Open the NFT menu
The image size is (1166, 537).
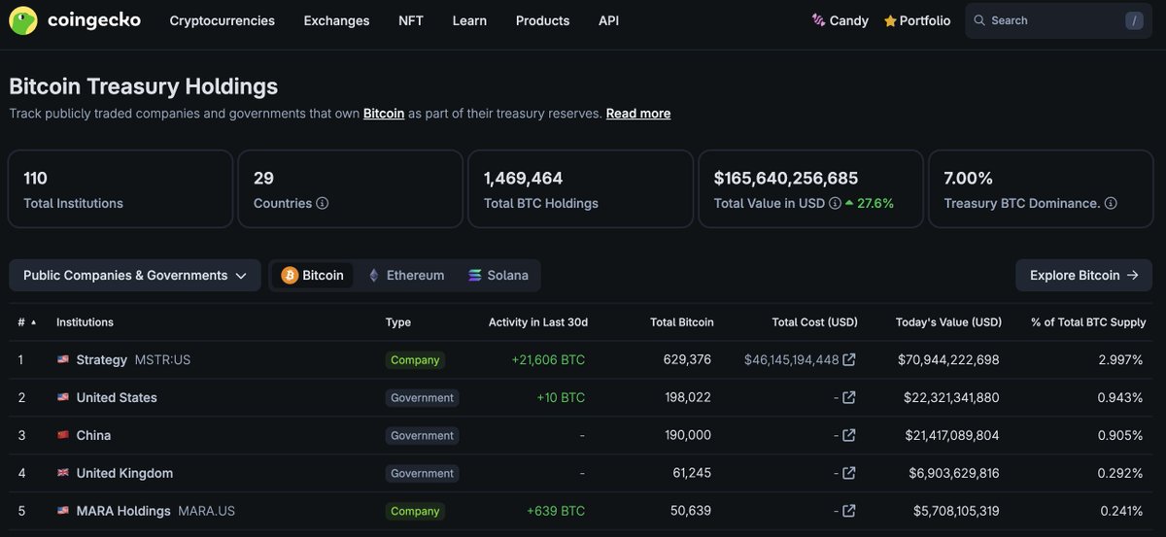point(411,20)
